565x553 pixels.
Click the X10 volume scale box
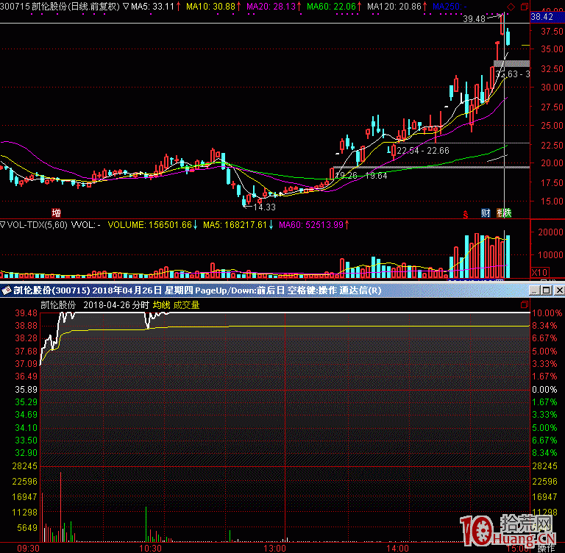[540, 272]
